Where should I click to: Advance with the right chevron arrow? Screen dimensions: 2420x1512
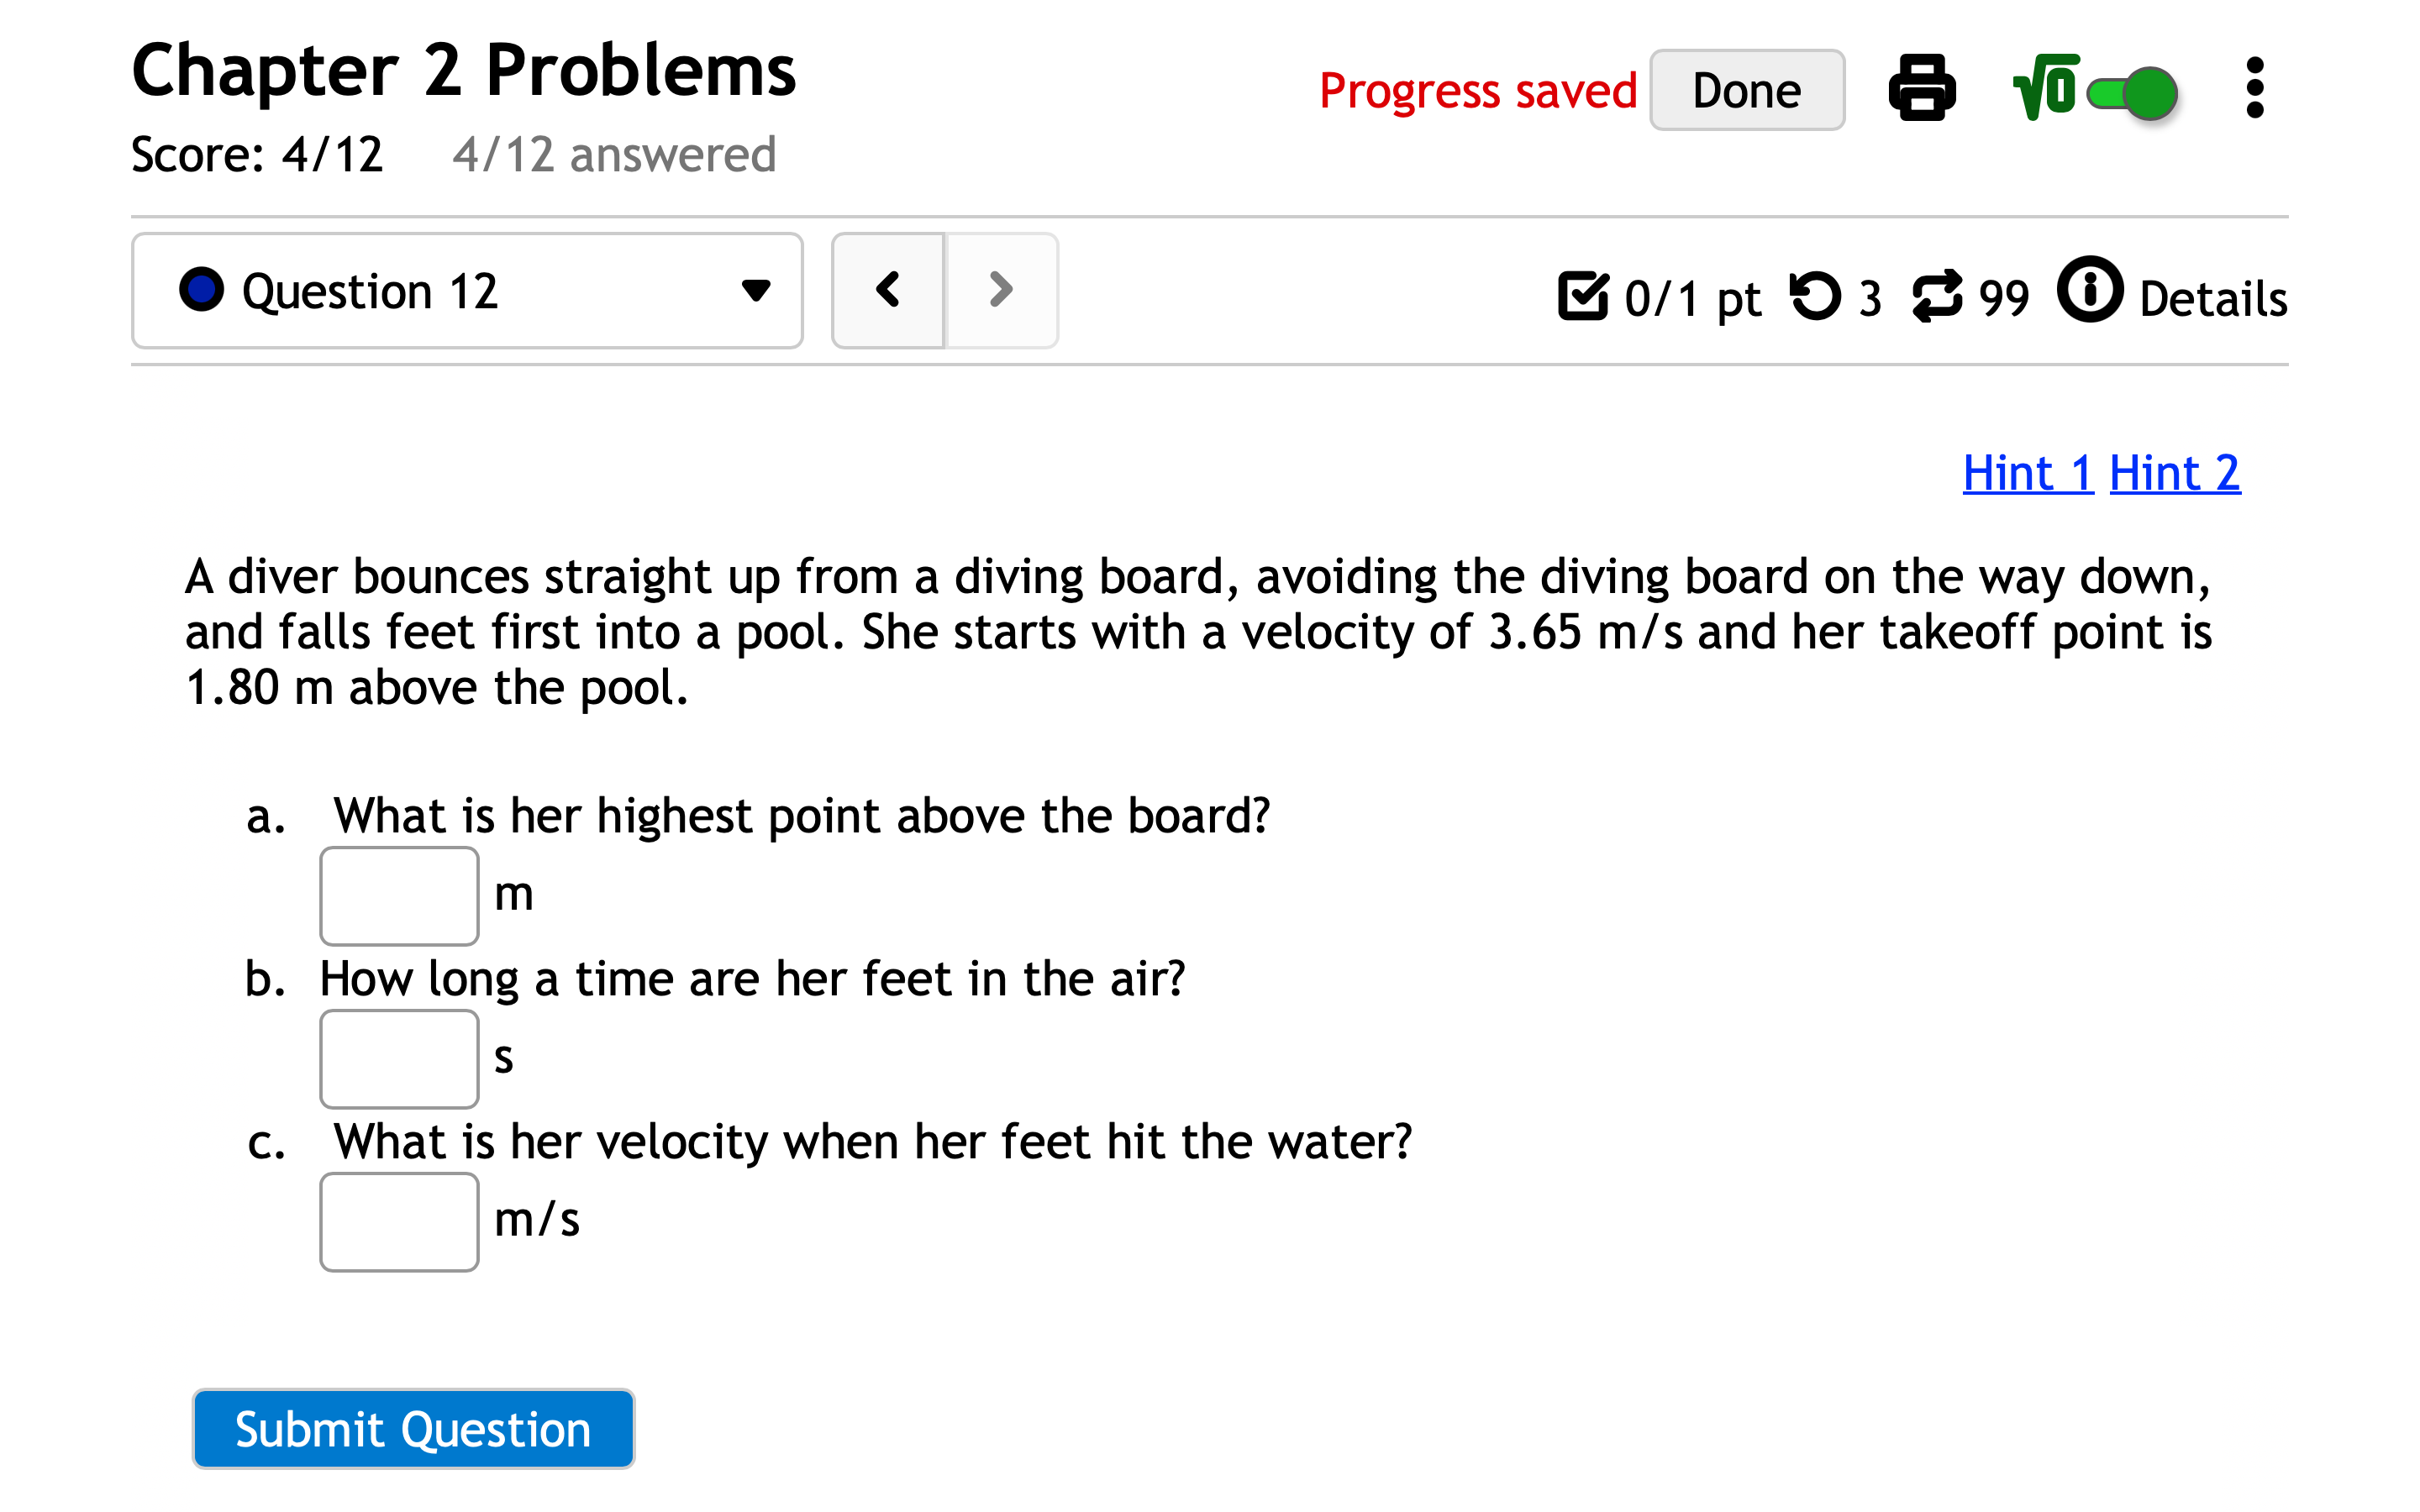click(x=1001, y=290)
